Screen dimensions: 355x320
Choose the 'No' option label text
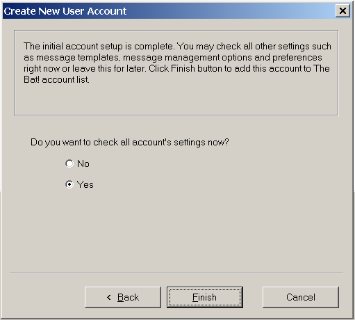tap(83, 163)
